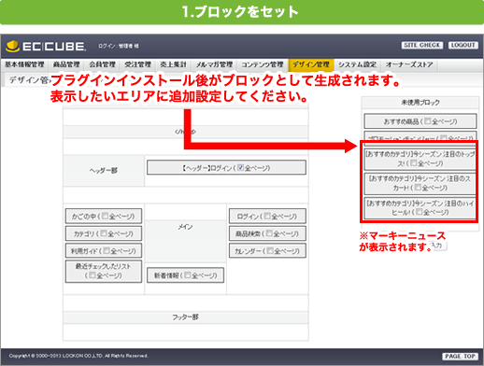This screenshot has height=366, width=484.
Task: Select the 注目のスカート category block
Action: point(420,183)
